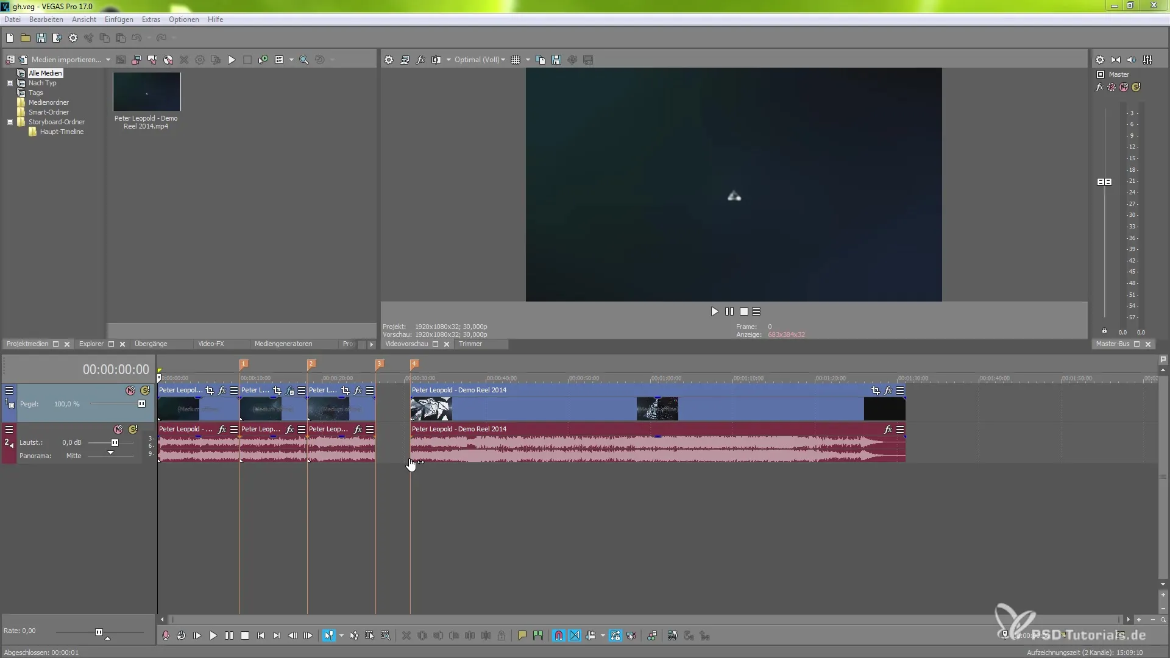Open a project with the folder icon
Image resolution: width=1170 pixels, height=658 pixels.
26,38
